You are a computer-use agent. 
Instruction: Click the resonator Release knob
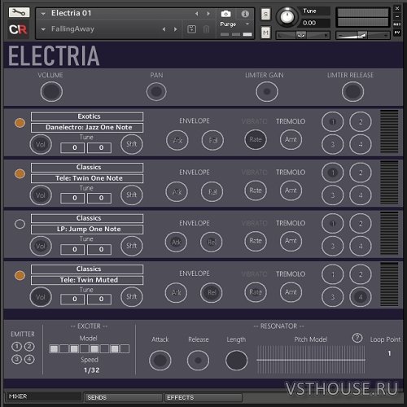[198, 361]
